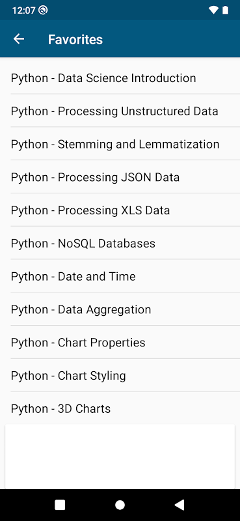Tap the Android Back triangle button
240x521 pixels.
tap(180, 505)
